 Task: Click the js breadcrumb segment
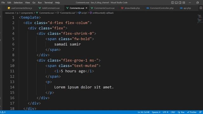pos(17,13)
